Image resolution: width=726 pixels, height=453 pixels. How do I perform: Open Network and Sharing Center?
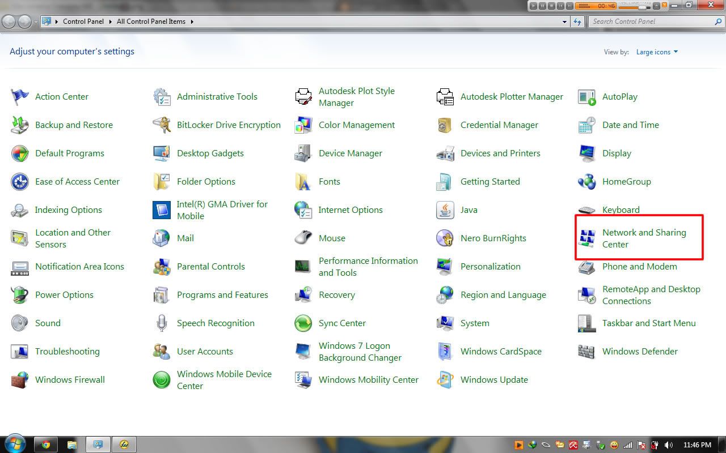pos(644,238)
